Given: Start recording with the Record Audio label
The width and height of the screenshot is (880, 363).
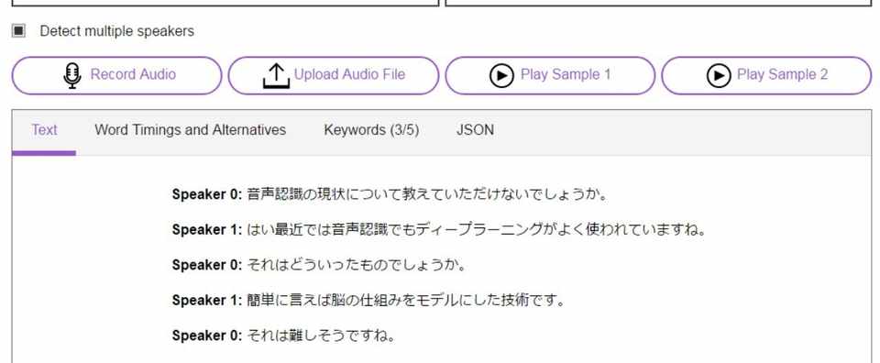Looking at the screenshot, I should click(x=133, y=74).
